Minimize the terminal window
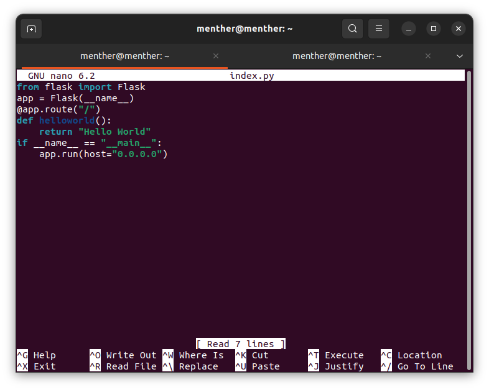The width and height of the screenshot is (489, 390). (409, 29)
